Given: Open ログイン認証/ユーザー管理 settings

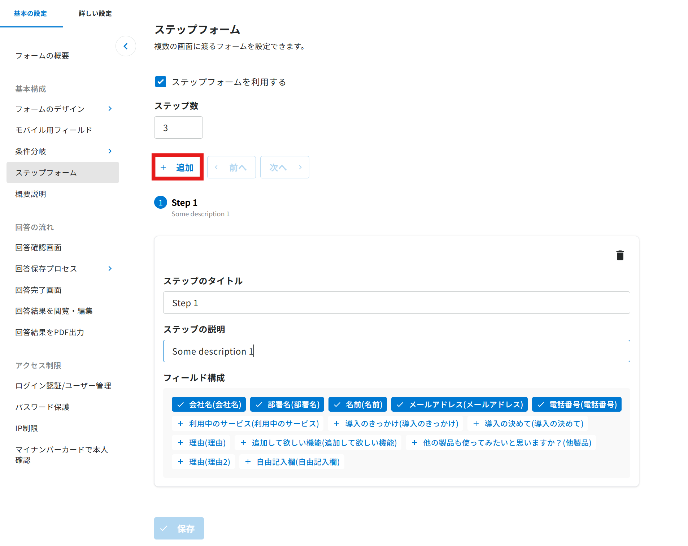Looking at the screenshot, I should click(x=63, y=386).
